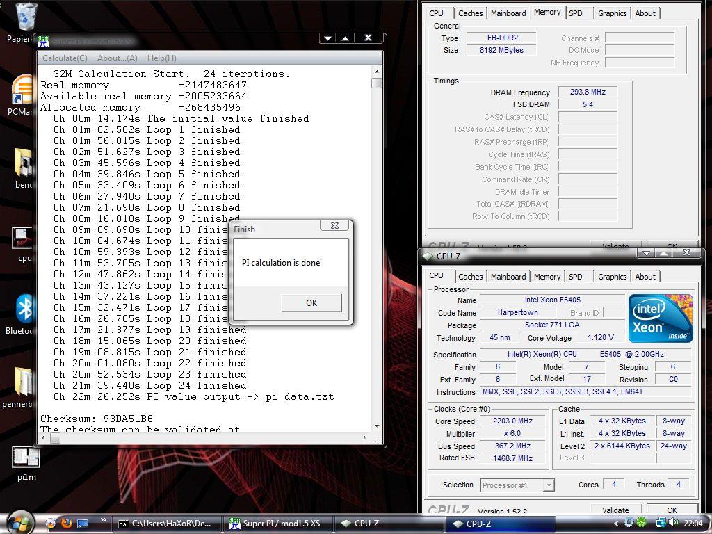Select the cpu screenshot file desktop icon
The width and height of the screenshot is (712, 534).
(23, 244)
